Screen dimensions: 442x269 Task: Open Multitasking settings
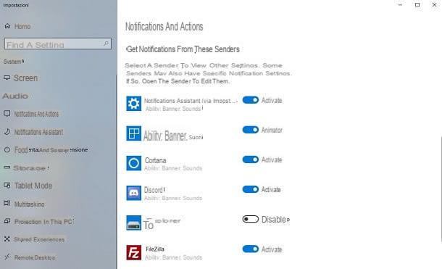29,204
